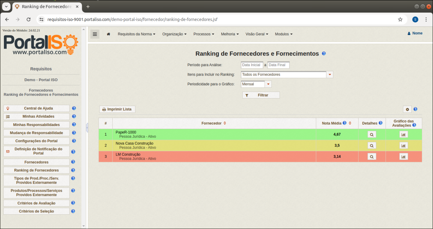This screenshot has height=229, width=433.
Task: Sort table by Fornecedor column arrows
Action: [225, 123]
